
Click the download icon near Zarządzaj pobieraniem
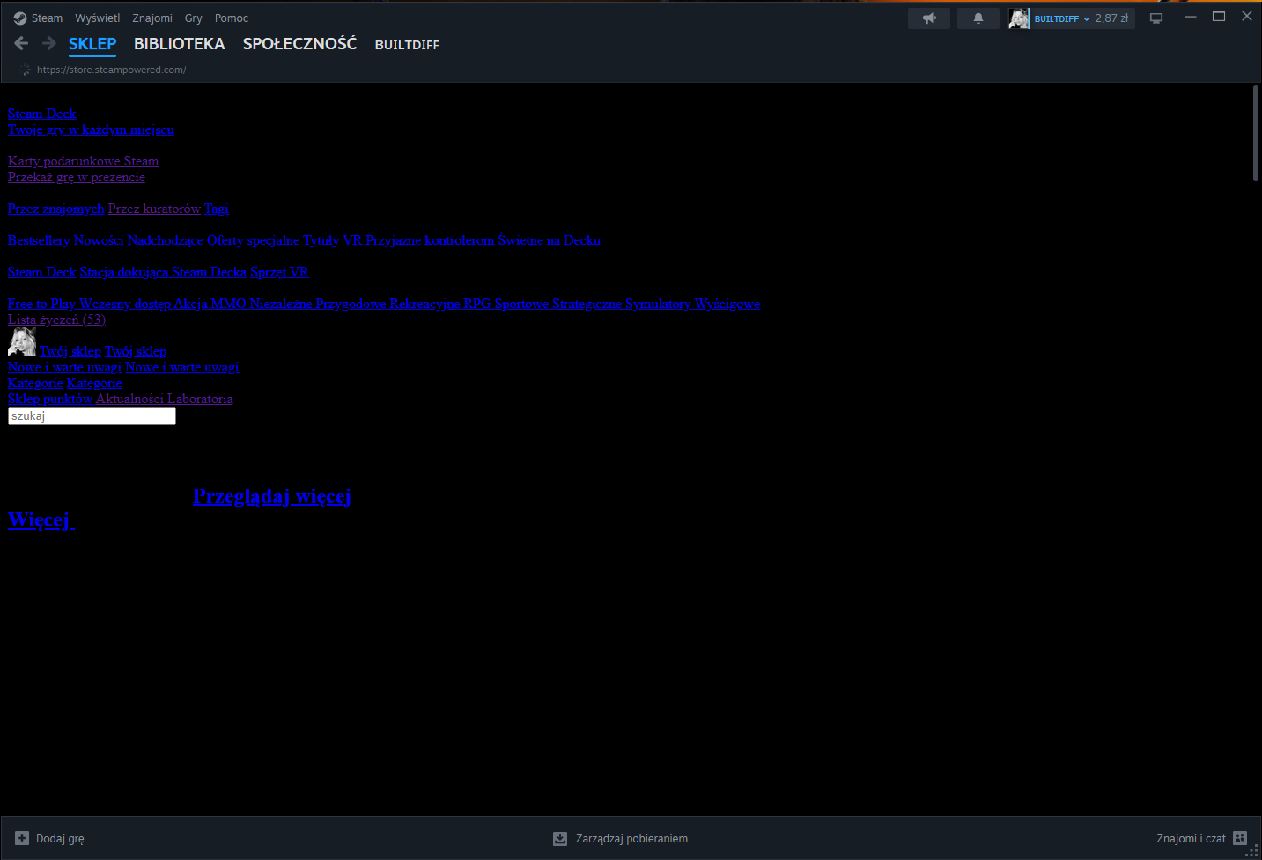tap(560, 838)
